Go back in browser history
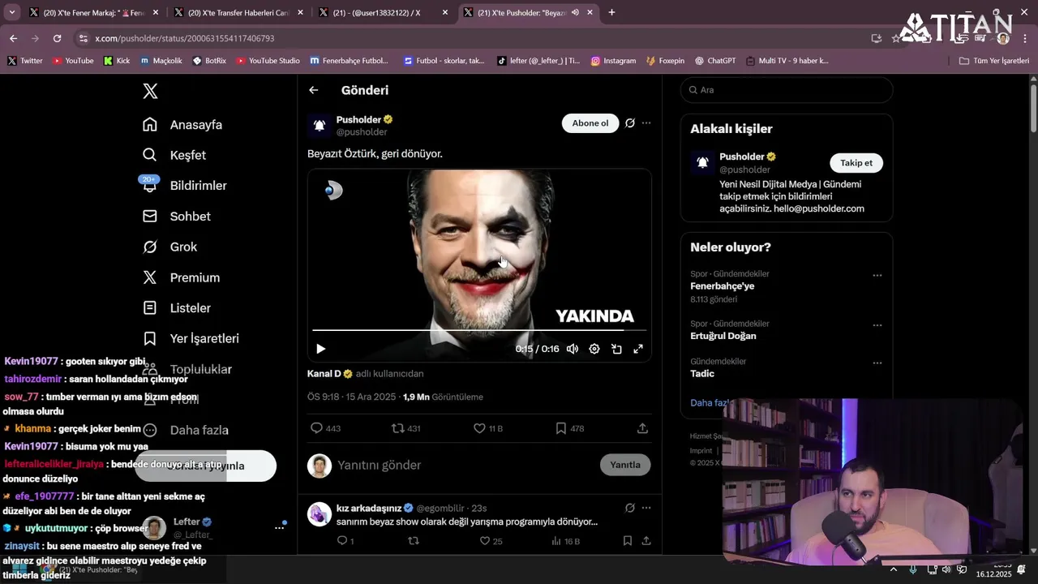Screen dimensions: 1038x584 click(x=13, y=38)
